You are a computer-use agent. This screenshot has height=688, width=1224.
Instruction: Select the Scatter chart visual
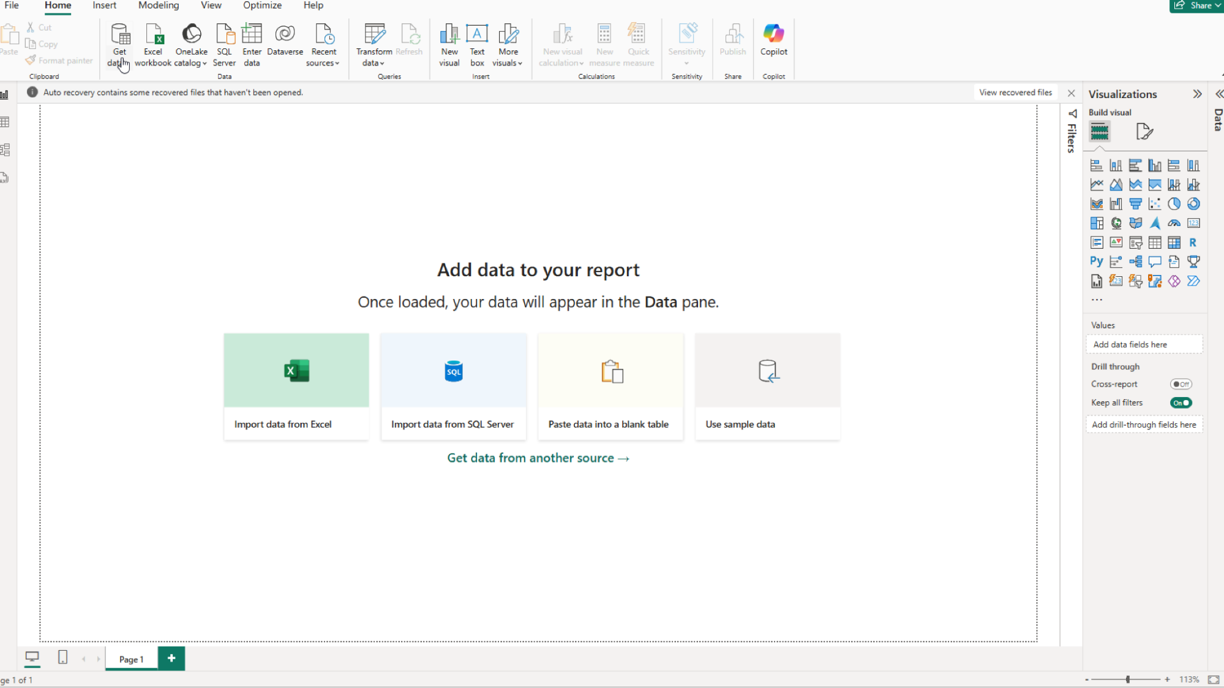pos(1154,204)
